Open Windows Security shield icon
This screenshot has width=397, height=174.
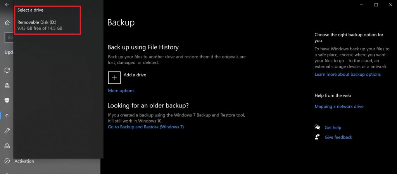click(x=7, y=100)
